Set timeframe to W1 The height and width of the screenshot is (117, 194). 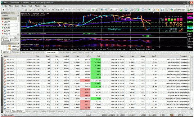[x=79, y=10]
